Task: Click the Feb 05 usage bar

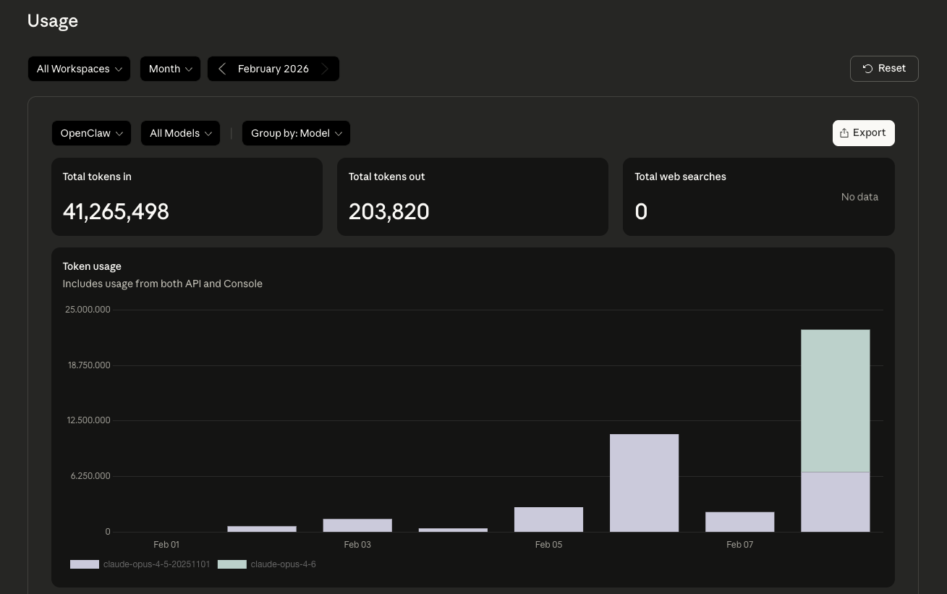Action: coord(548,519)
